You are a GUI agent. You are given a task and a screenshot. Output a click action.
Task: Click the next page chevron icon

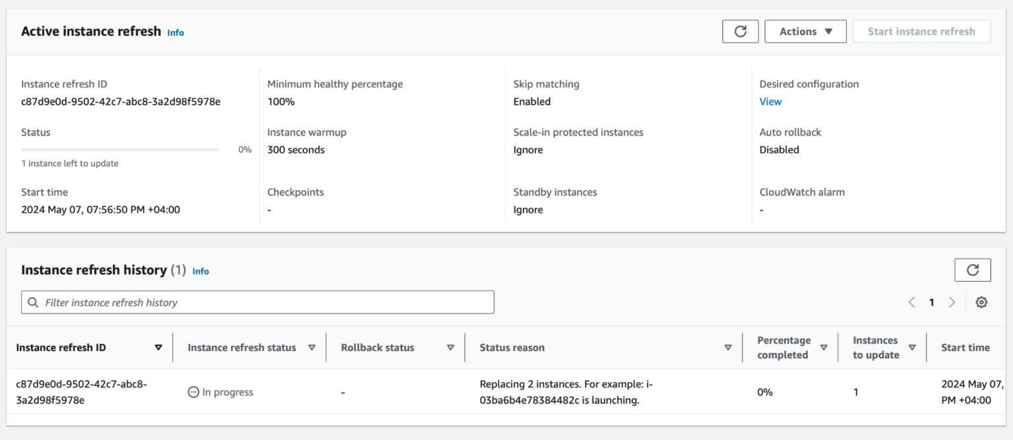click(x=952, y=302)
